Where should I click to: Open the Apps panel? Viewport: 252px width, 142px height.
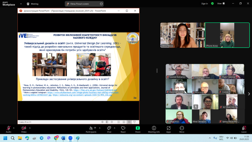point(169,129)
